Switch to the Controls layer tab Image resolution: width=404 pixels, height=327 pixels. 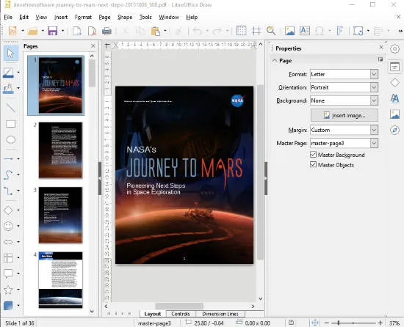(181, 314)
